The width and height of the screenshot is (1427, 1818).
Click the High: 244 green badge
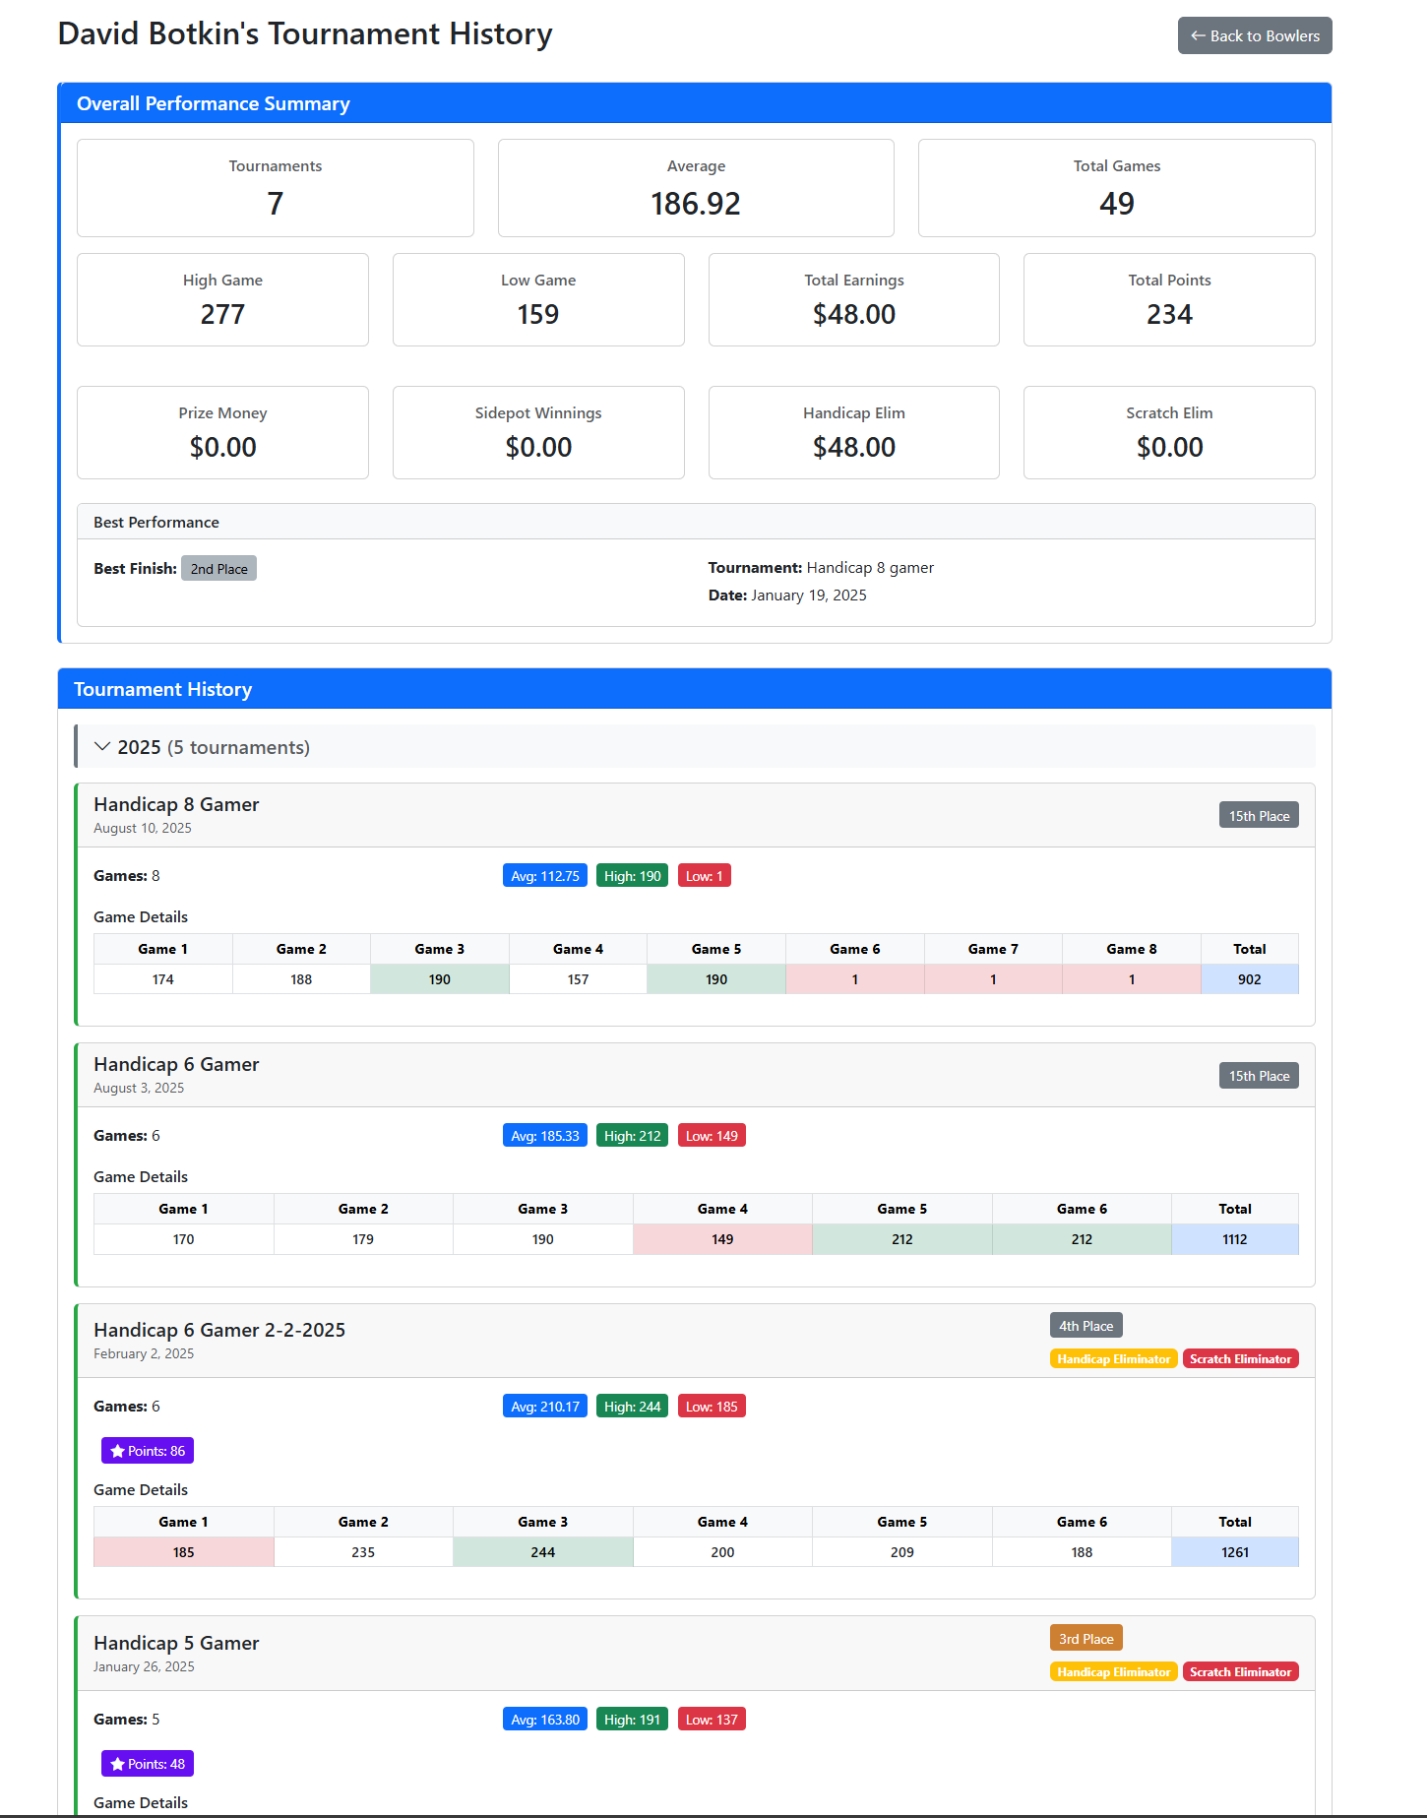[632, 1407]
